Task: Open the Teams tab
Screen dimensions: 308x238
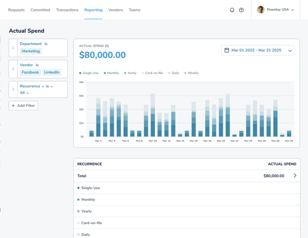Action: pos(135,10)
